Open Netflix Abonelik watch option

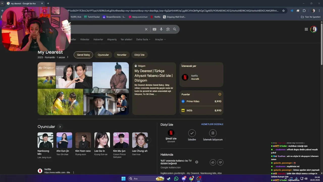click(x=201, y=77)
